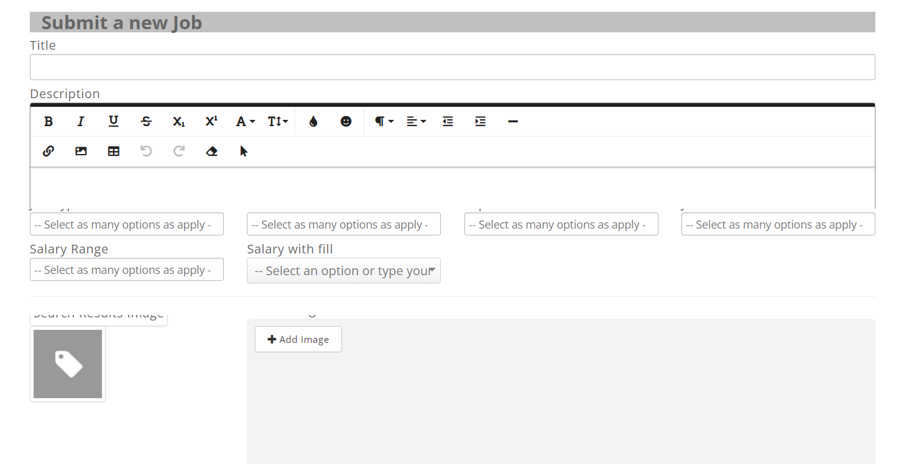Apply strikethrough to text
The width and height of the screenshot is (904, 464).
tap(146, 122)
